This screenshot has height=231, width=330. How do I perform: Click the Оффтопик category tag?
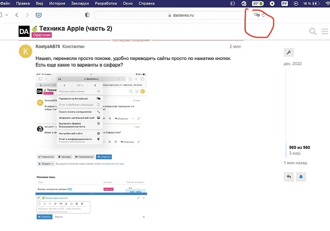coord(42,35)
